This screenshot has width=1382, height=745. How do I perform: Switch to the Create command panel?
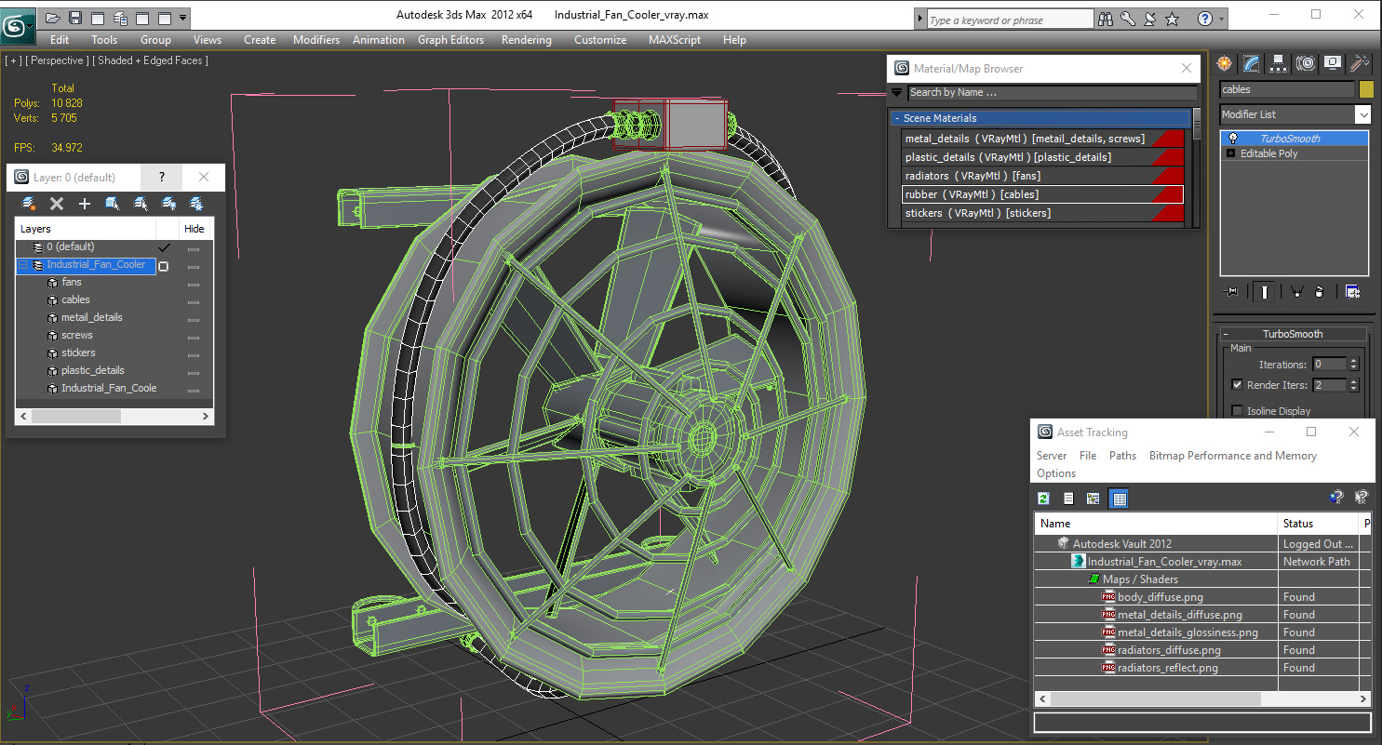[x=1224, y=63]
